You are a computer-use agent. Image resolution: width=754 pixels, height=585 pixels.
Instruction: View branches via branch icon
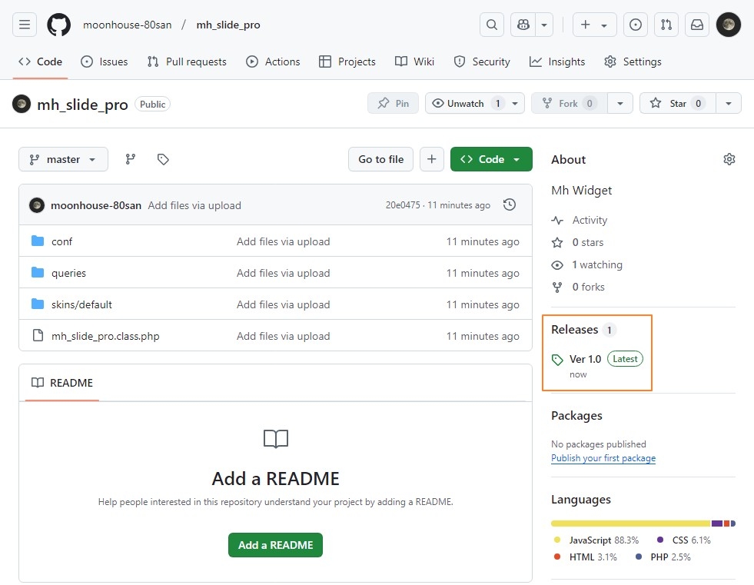tap(131, 159)
